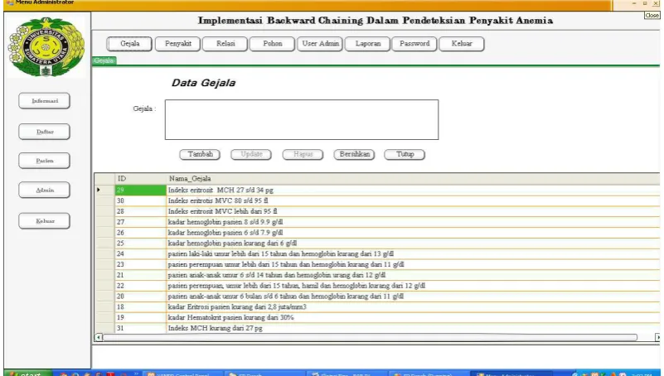Open Daftar from the sidebar

pos(45,132)
